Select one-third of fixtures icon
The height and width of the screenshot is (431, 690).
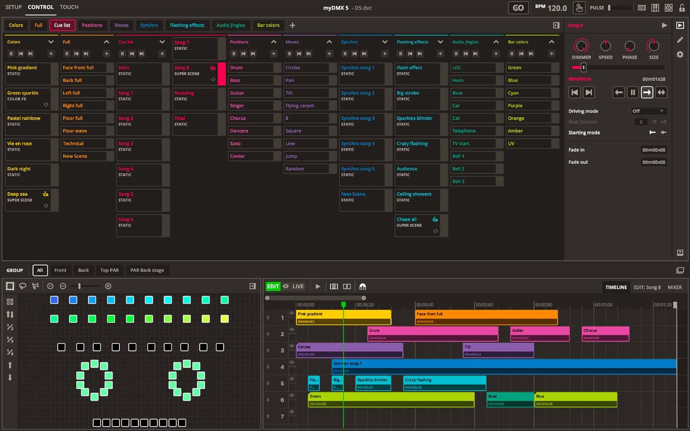(x=10, y=340)
